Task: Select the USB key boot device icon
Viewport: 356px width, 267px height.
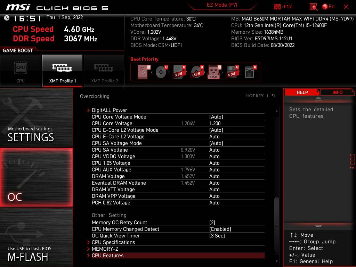Action: pos(215,72)
